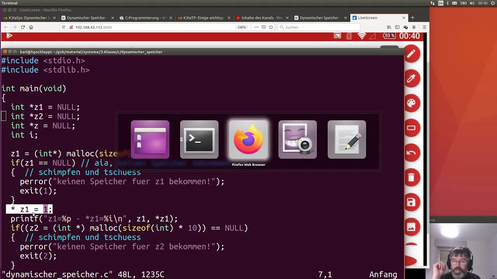This screenshot has height=279, width=497.
Task: Reload the current Firefox page
Action: pyautogui.click(x=23, y=27)
